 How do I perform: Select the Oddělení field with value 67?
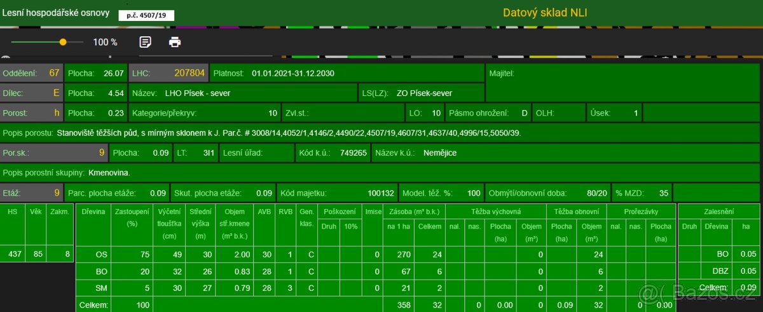32,73
